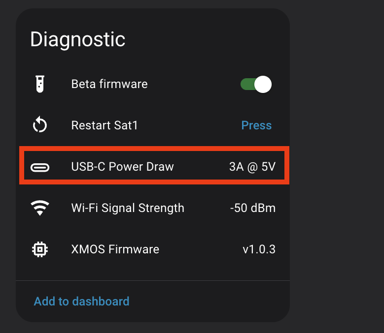Open the Wi-Fi Signal Strength entity
The width and height of the screenshot is (384, 333).
pyautogui.click(x=128, y=208)
